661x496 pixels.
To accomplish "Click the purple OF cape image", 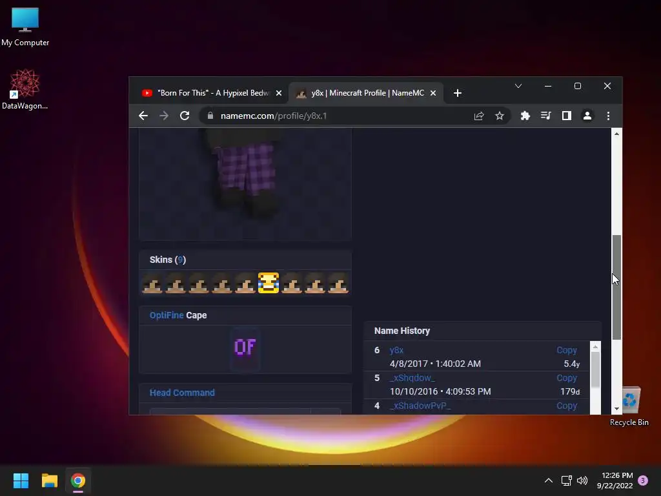I will [x=245, y=347].
